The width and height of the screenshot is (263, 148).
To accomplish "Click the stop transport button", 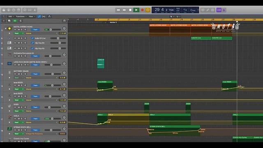I will coord(130,10).
